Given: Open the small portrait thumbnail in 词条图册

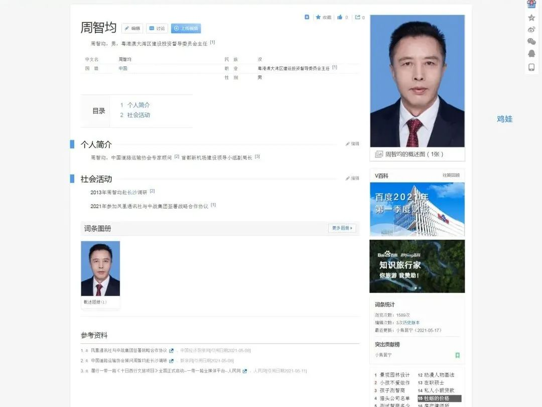Looking at the screenshot, I should click(100, 268).
